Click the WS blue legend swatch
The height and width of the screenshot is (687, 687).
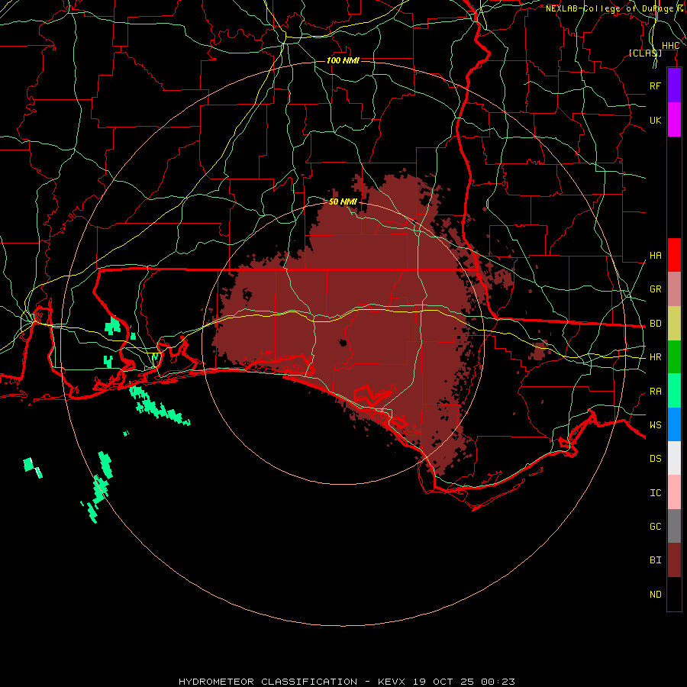[674, 424]
